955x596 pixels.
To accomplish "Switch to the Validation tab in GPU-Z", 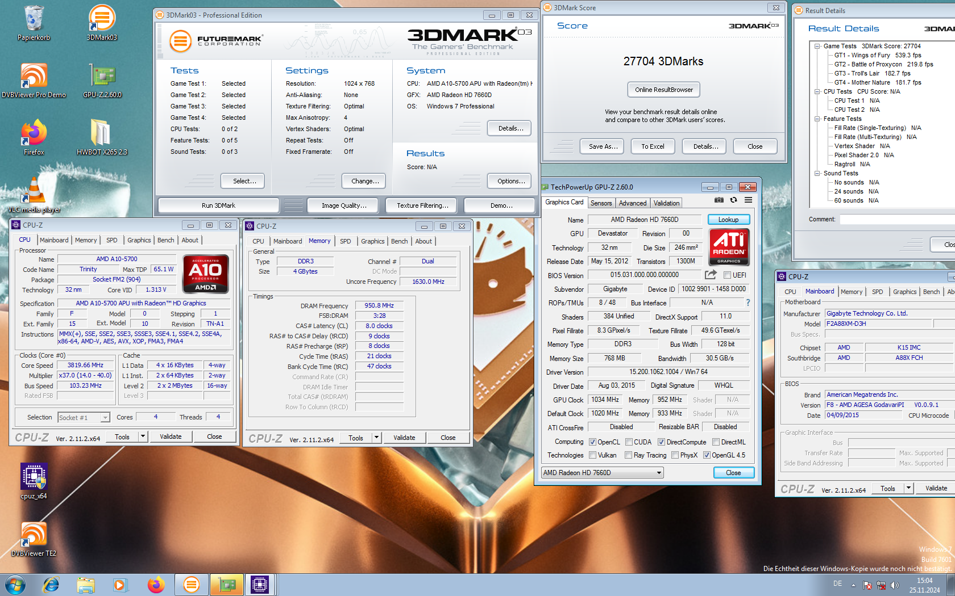I will point(666,203).
